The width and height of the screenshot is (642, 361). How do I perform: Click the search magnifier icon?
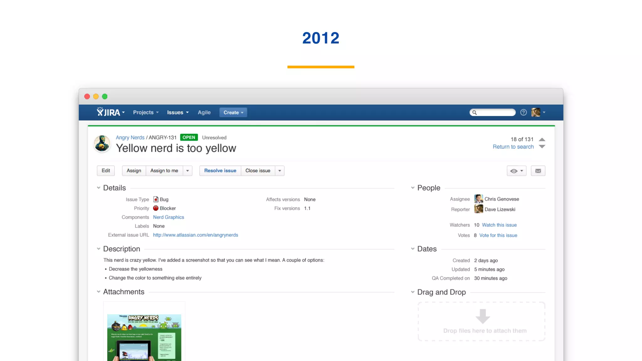point(475,112)
